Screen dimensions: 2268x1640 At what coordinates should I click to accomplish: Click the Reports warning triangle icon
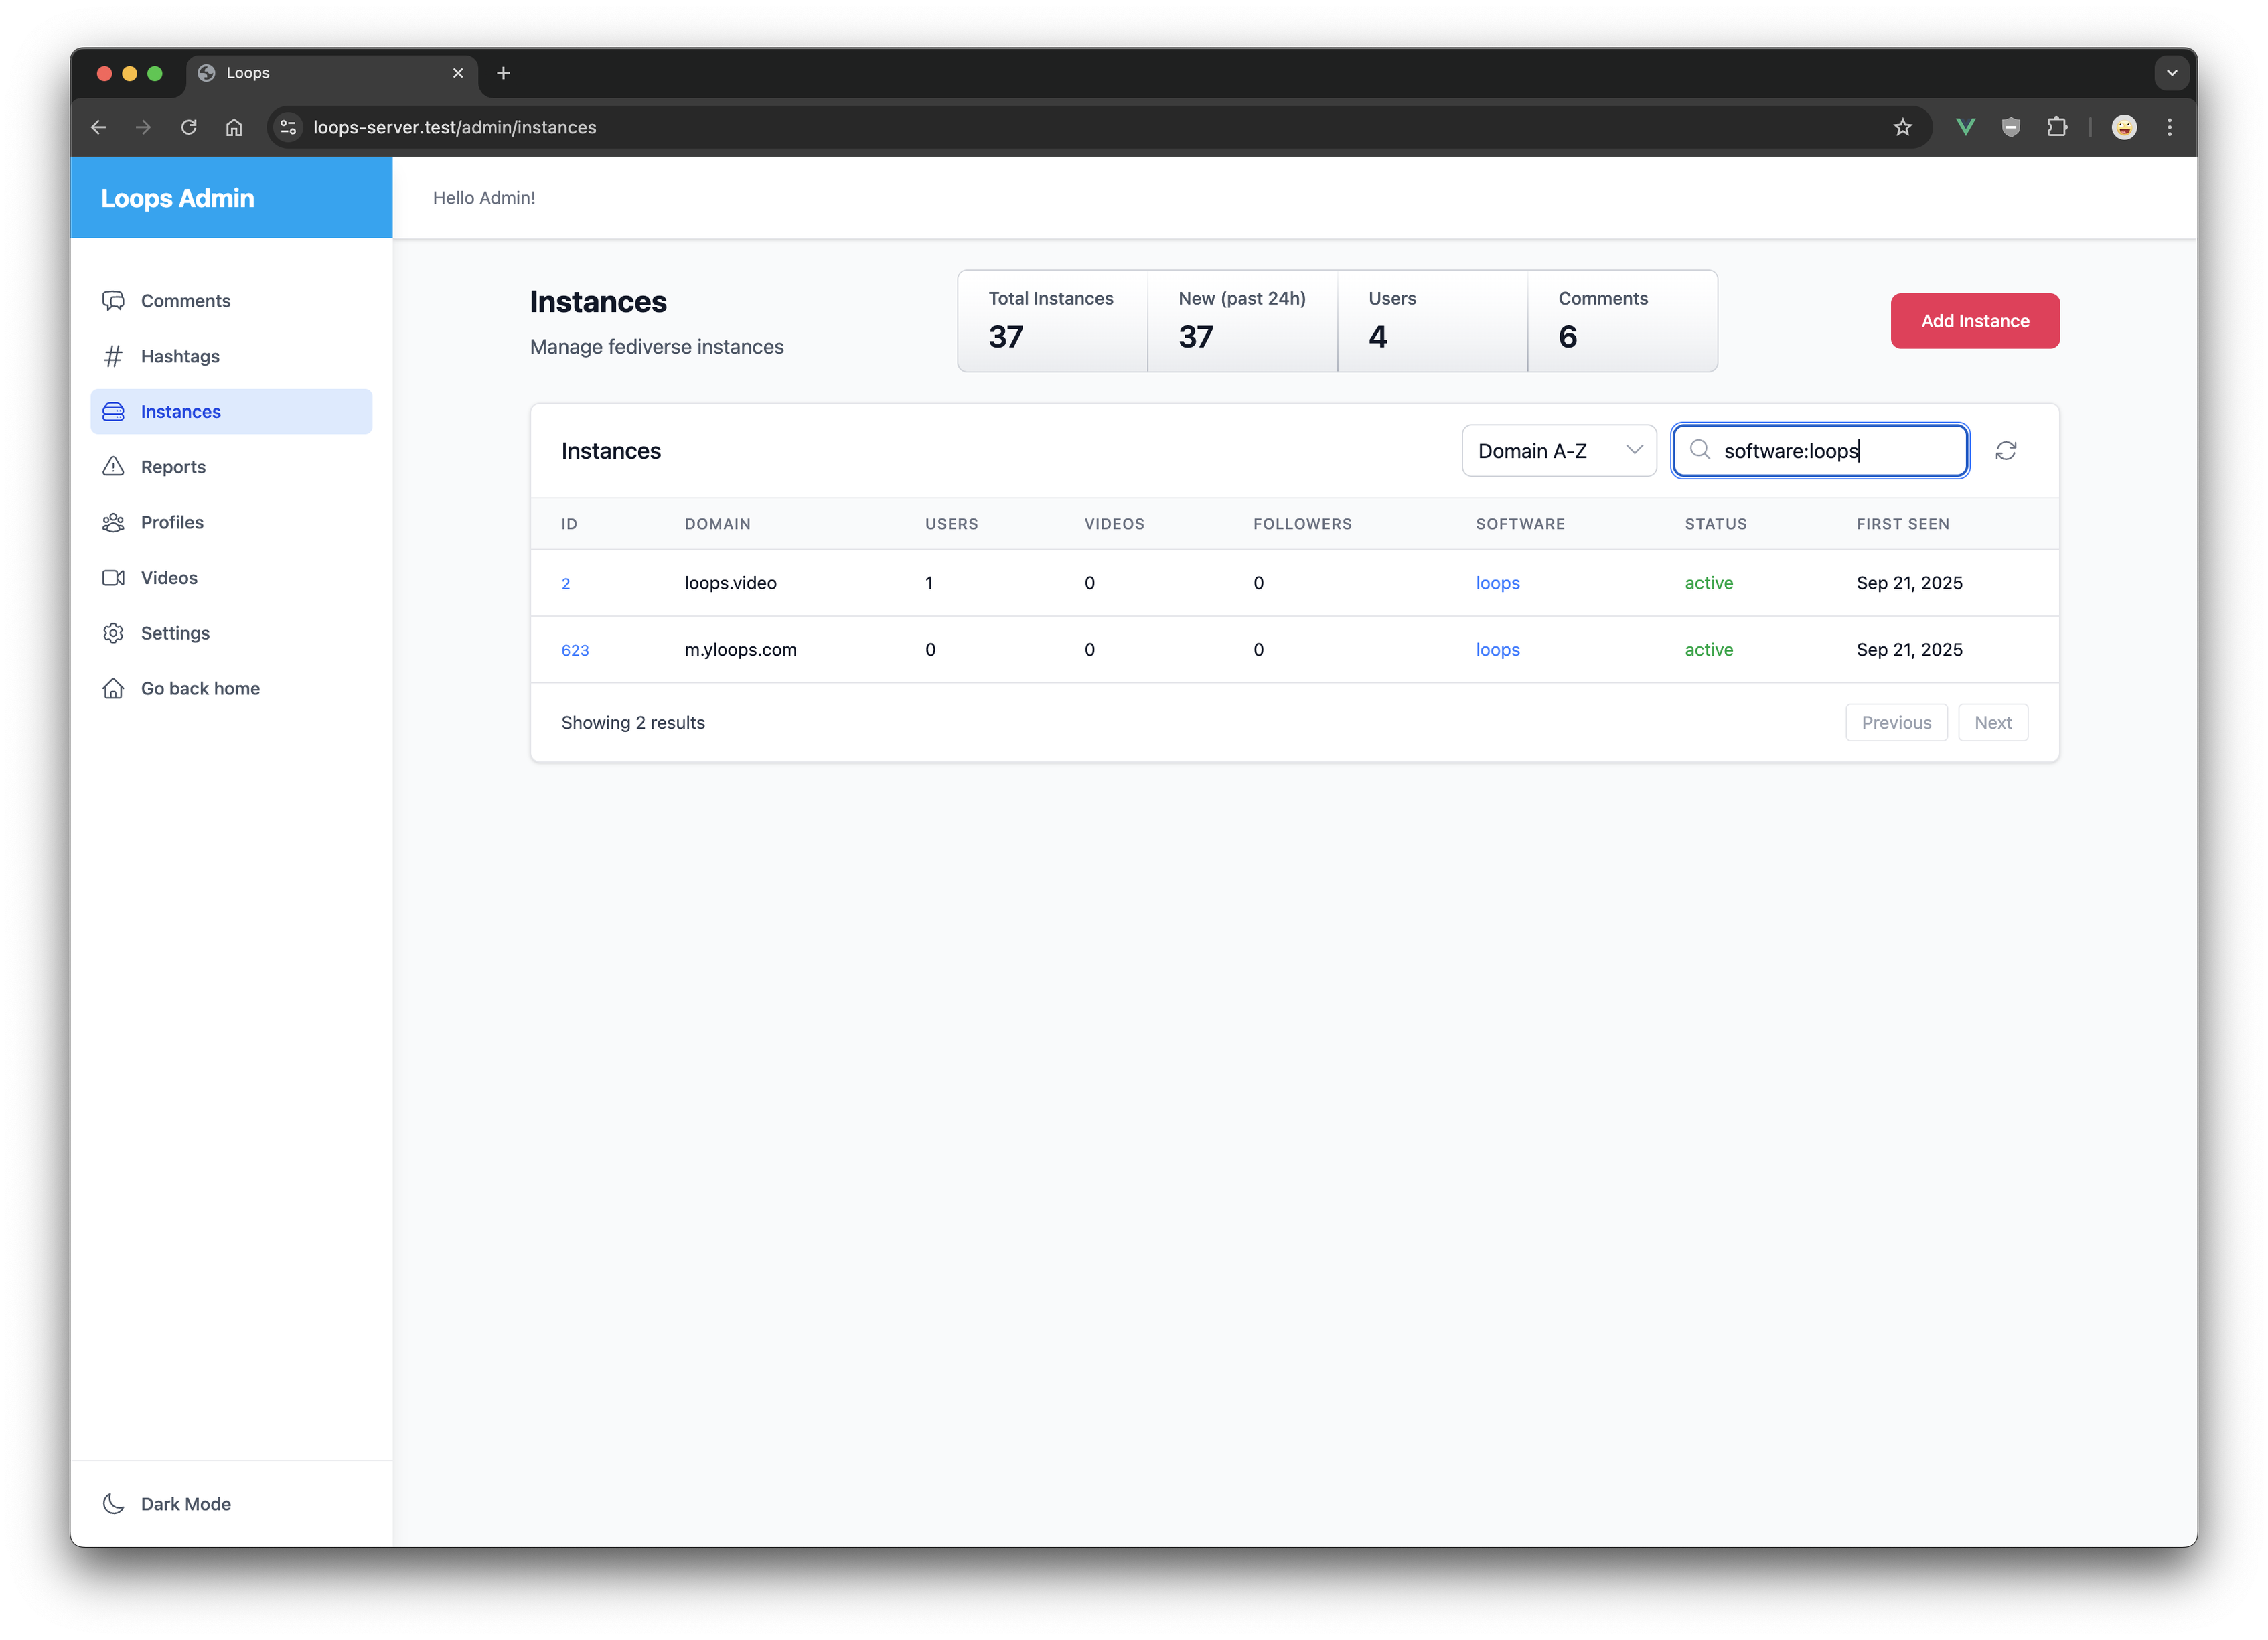tap(113, 467)
